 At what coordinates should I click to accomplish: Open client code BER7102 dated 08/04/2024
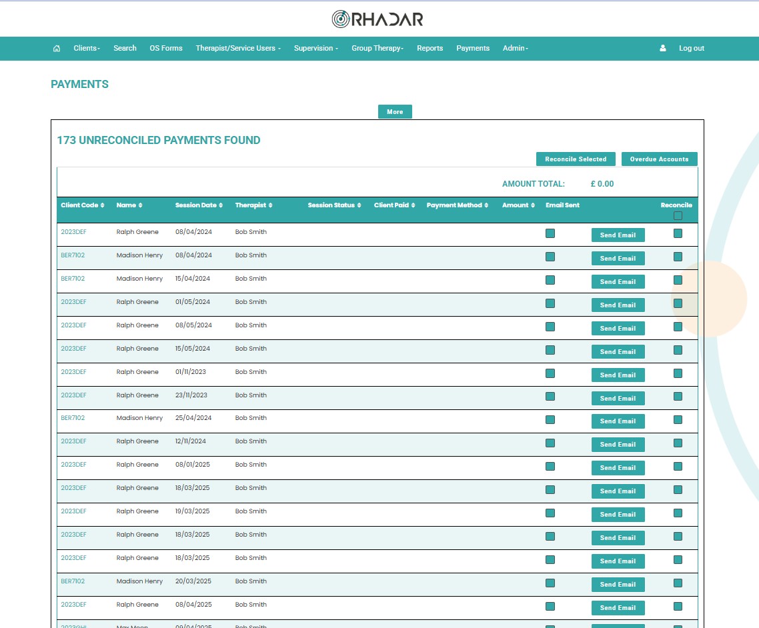point(73,255)
